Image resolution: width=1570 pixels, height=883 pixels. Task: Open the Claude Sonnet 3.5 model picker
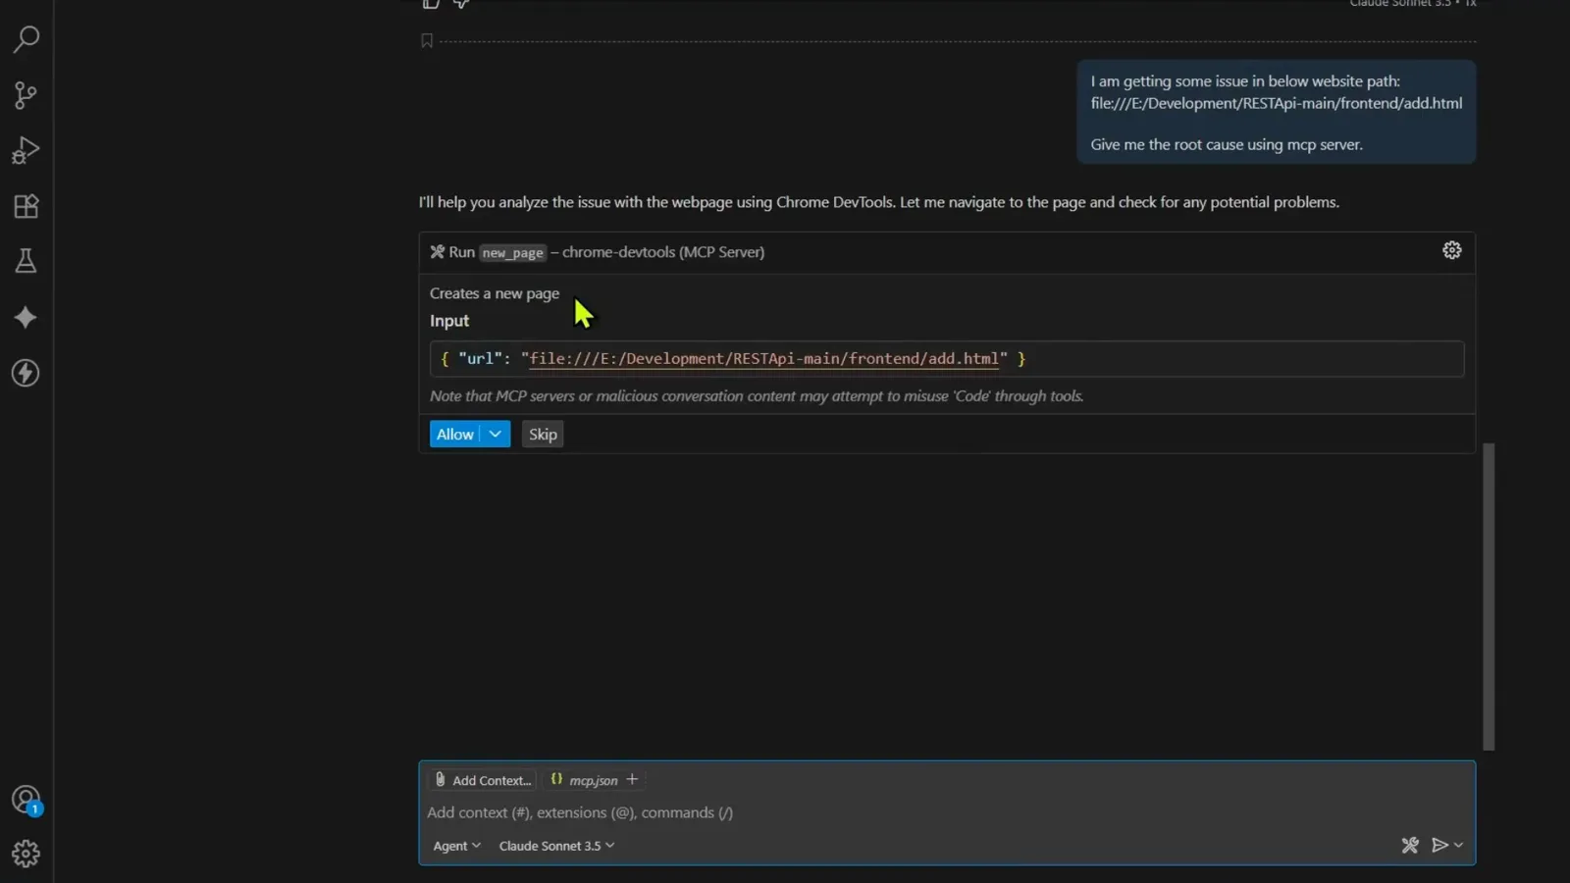click(x=556, y=846)
